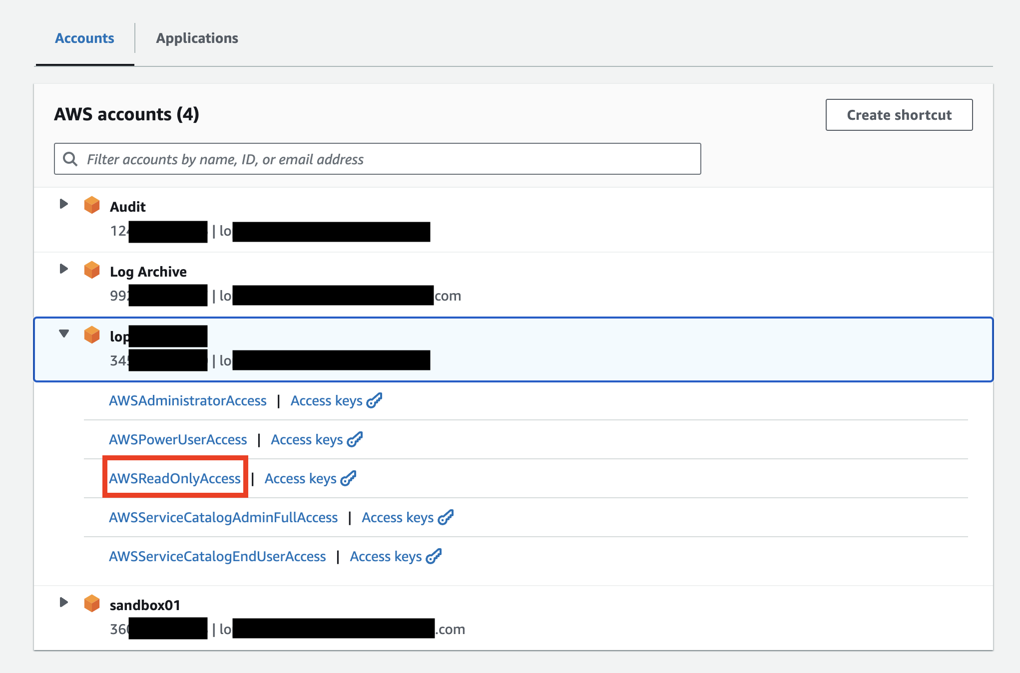Screen dimensions: 1020x673
Task: Click the key icon in AWSServiceCatalogAdminFullAccess row
Action: click(x=446, y=517)
